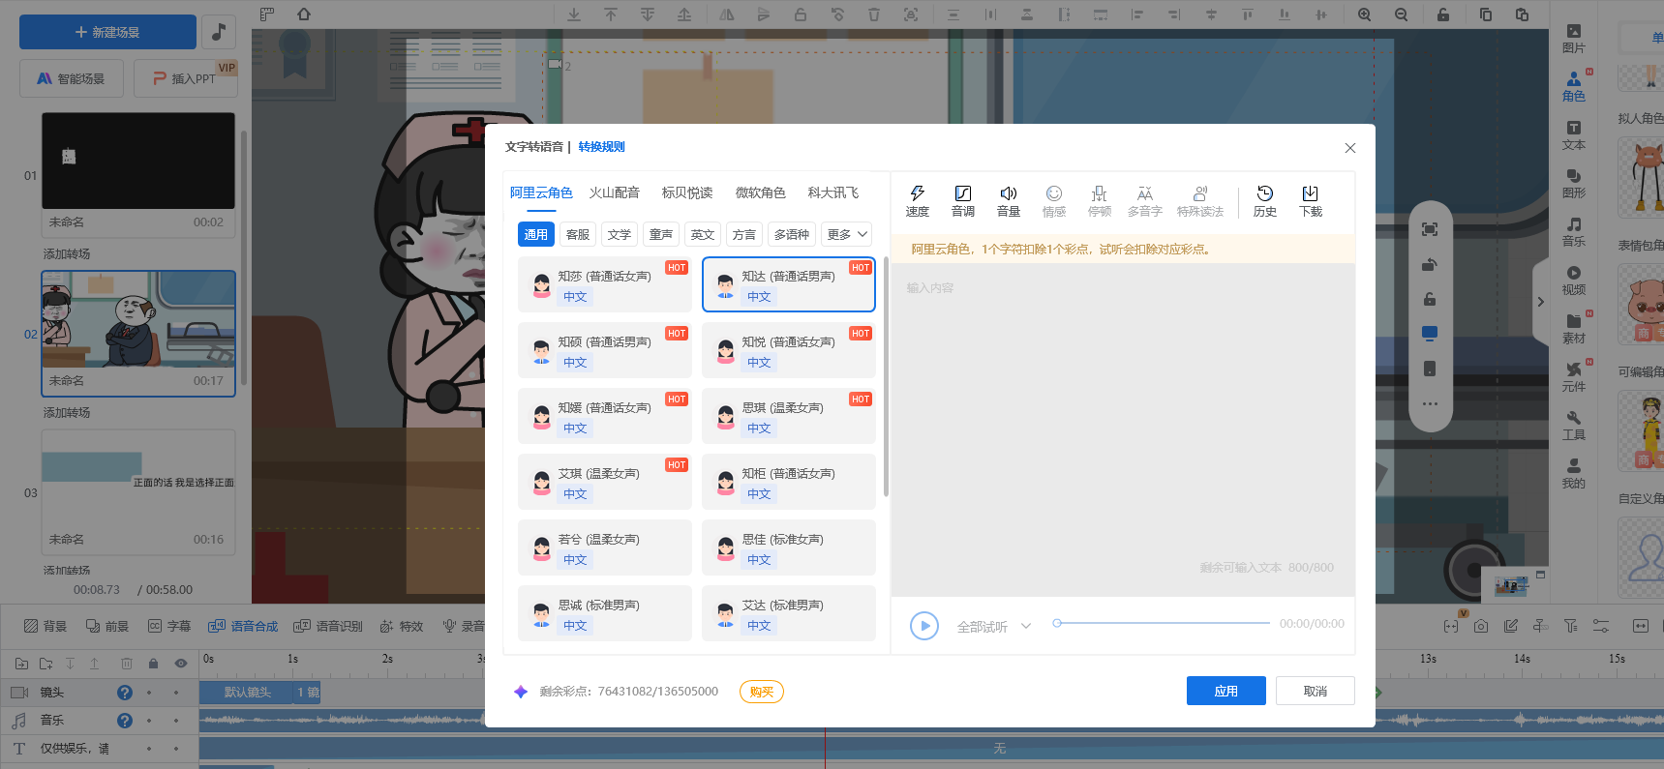1664x769 pixels.
Task: Open the 速度 speed setting
Action: [917, 201]
